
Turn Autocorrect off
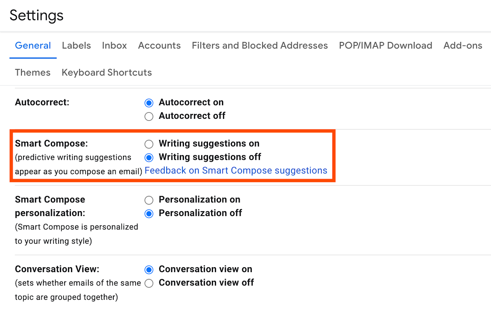point(149,116)
